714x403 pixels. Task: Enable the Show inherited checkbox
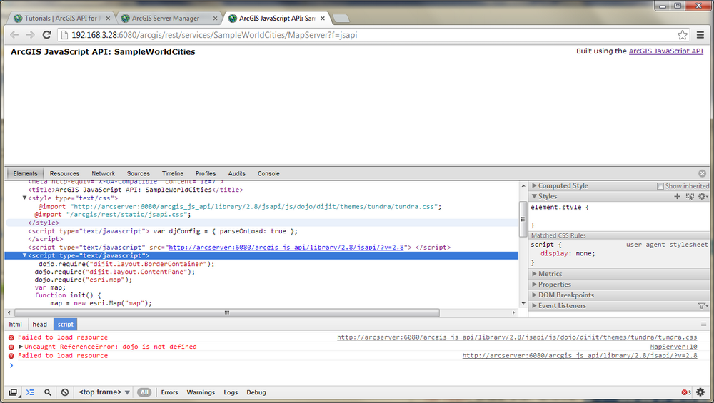click(660, 186)
